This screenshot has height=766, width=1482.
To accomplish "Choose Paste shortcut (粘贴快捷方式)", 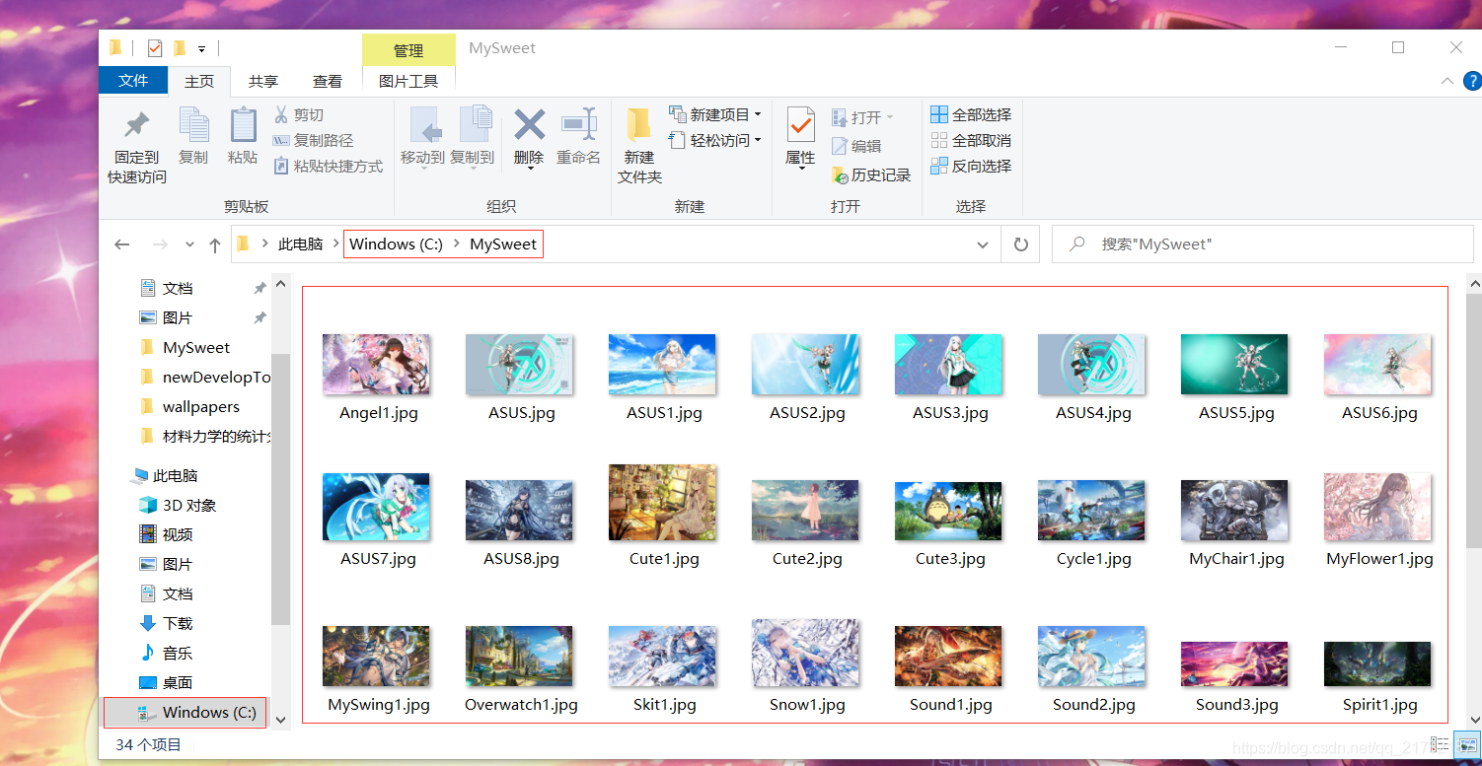I will (x=328, y=166).
